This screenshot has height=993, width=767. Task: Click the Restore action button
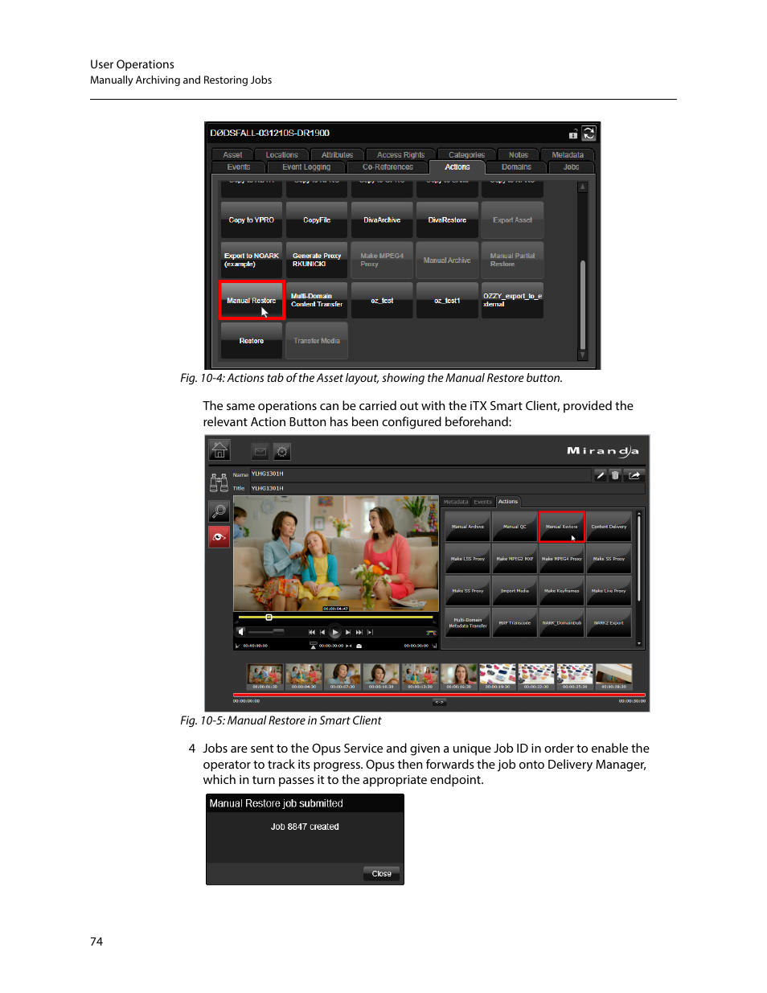tap(252, 340)
